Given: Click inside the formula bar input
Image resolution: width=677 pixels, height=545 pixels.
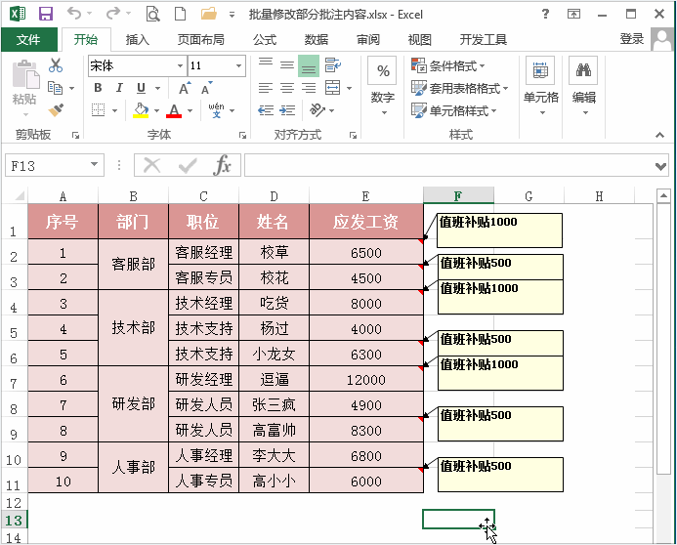Looking at the screenshot, I should 447,165.
